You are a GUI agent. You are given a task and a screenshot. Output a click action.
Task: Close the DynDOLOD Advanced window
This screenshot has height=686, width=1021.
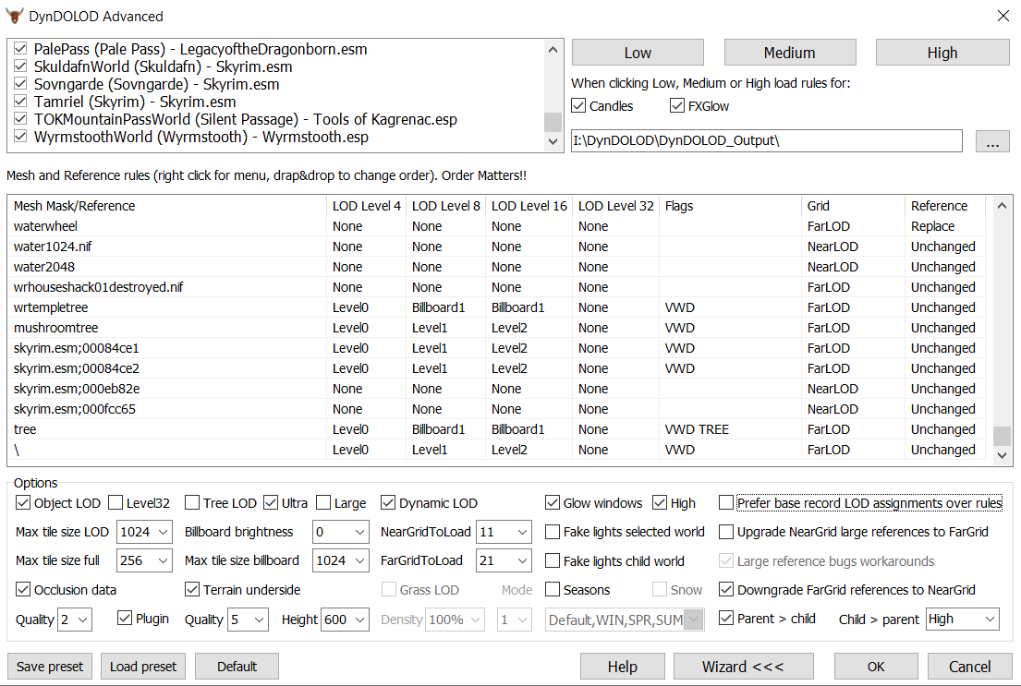coord(1003,16)
